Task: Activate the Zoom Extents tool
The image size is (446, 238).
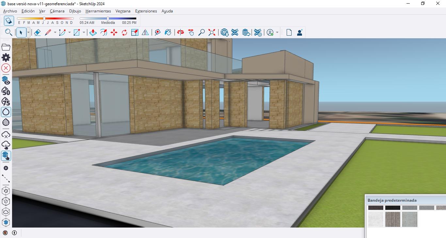Action: point(212,32)
